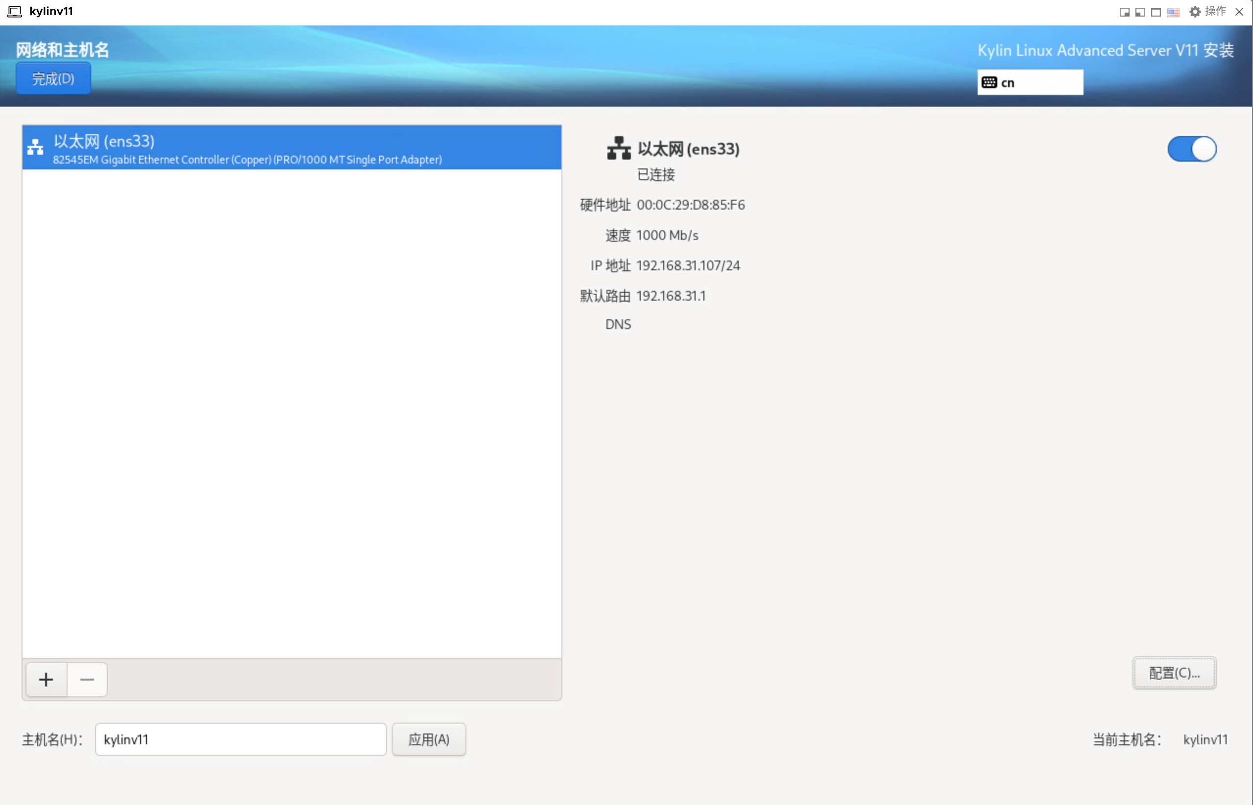The height and width of the screenshot is (805, 1253).
Task: Click keyboard icon in cn layout box
Action: tap(989, 83)
